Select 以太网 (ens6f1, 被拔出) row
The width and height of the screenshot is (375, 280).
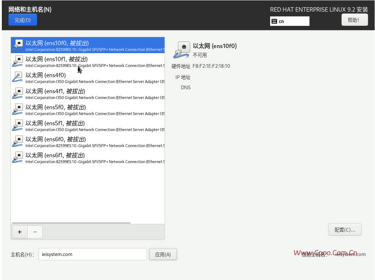click(88, 157)
